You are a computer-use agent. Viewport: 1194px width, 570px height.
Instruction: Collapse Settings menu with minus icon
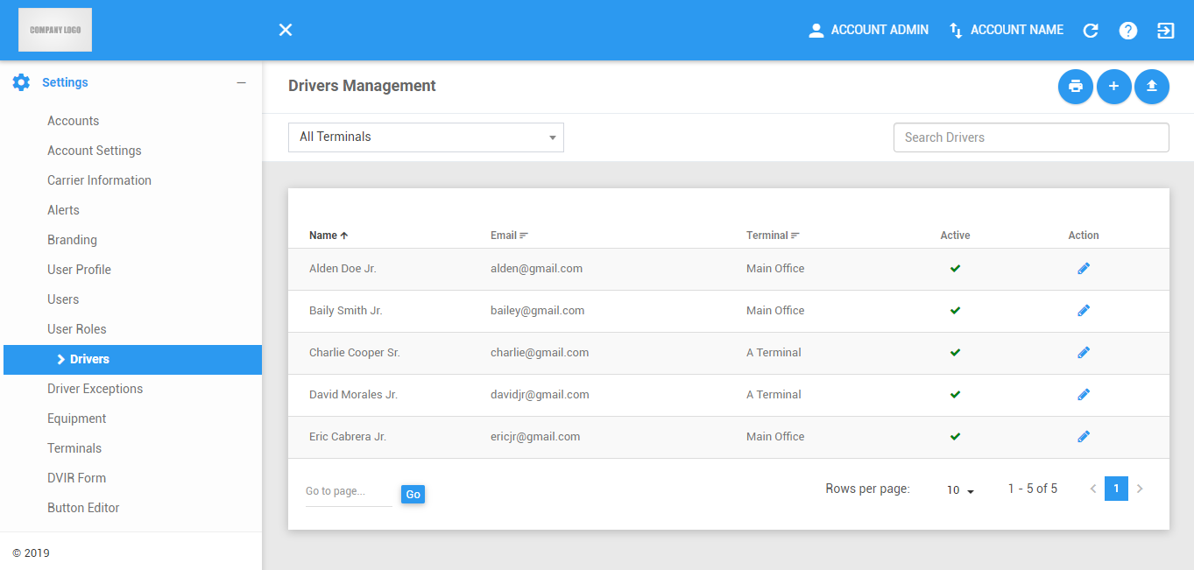pyautogui.click(x=241, y=82)
